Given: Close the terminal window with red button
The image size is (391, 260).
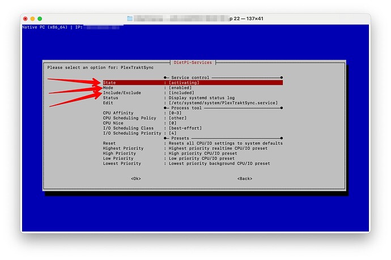Looking at the screenshot, I should 25,19.
